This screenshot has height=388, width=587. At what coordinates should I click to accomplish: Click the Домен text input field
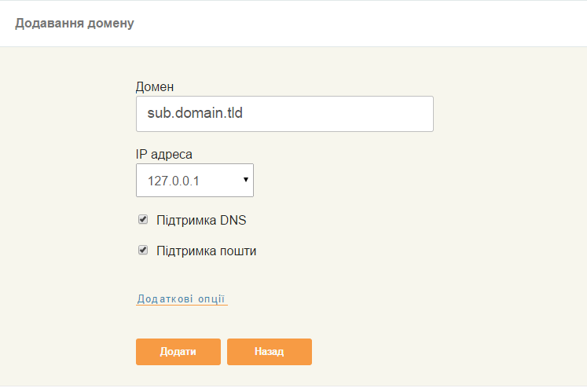coord(284,114)
